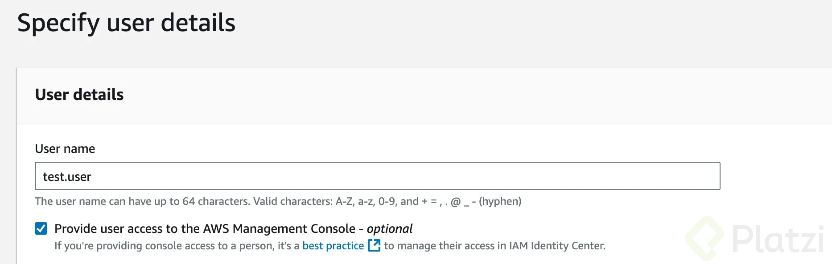This screenshot has height=264, width=832.
Task: Click the external link icon beside best practice
Action: click(x=374, y=245)
